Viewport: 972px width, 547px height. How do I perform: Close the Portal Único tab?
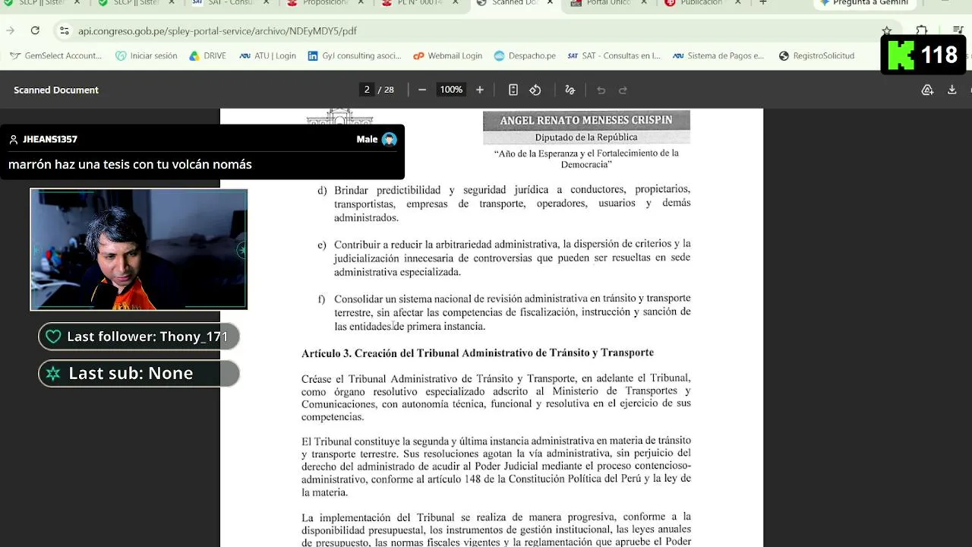643,3
